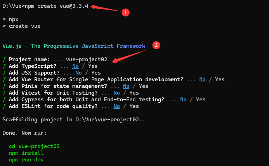
Task: Select 'No' for Add Pinia
Action: coord(126,86)
